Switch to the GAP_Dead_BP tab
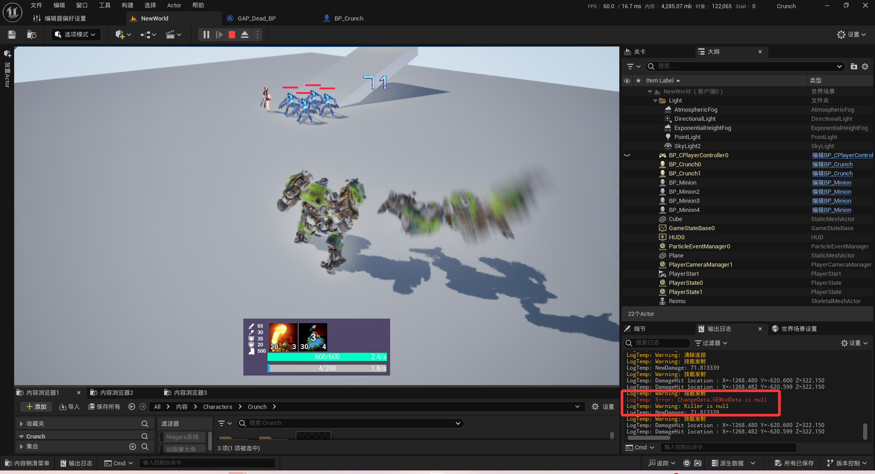 257,19
